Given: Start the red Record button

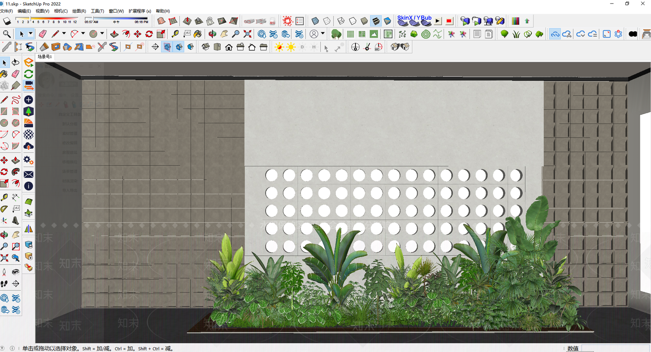Looking at the screenshot, I should [x=449, y=21].
